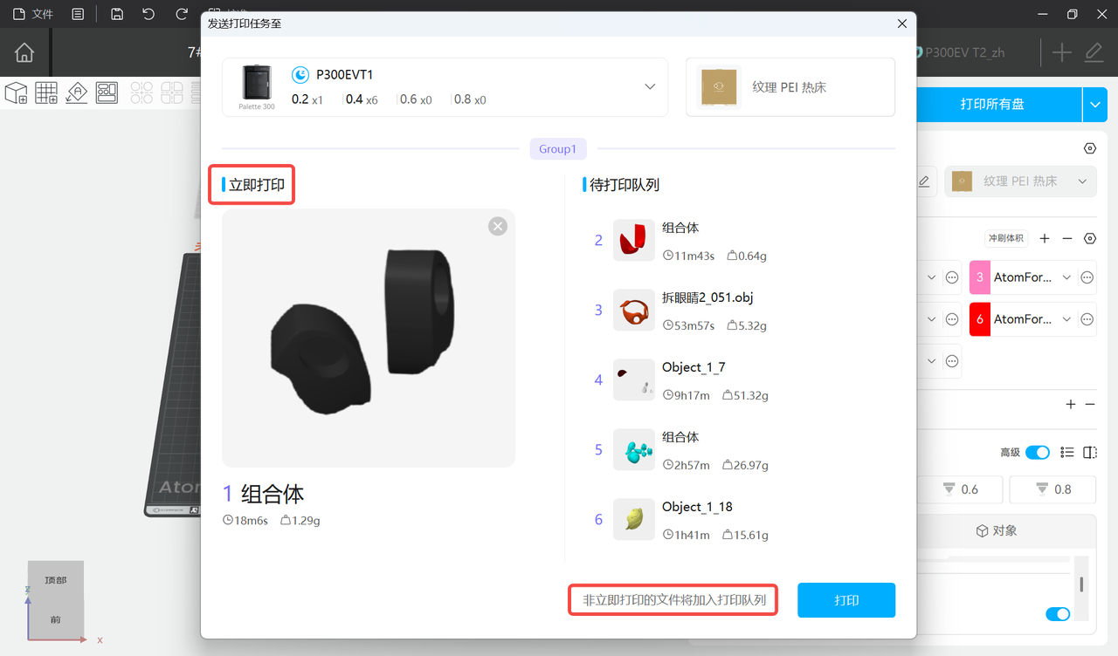1118x656 pixels.
Task: Click the pink filament 3 color swatch
Action: pyautogui.click(x=980, y=277)
